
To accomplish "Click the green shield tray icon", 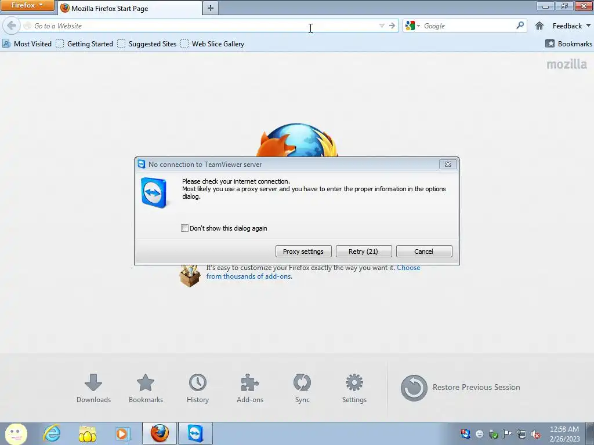I will click(493, 433).
